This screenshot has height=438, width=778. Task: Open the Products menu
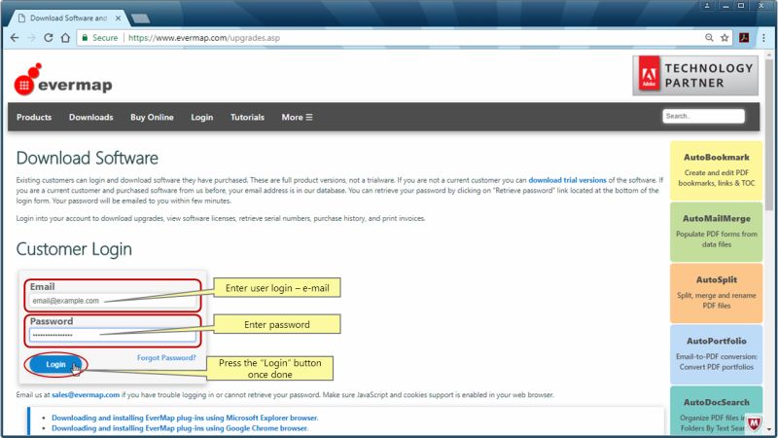tap(34, 117)
